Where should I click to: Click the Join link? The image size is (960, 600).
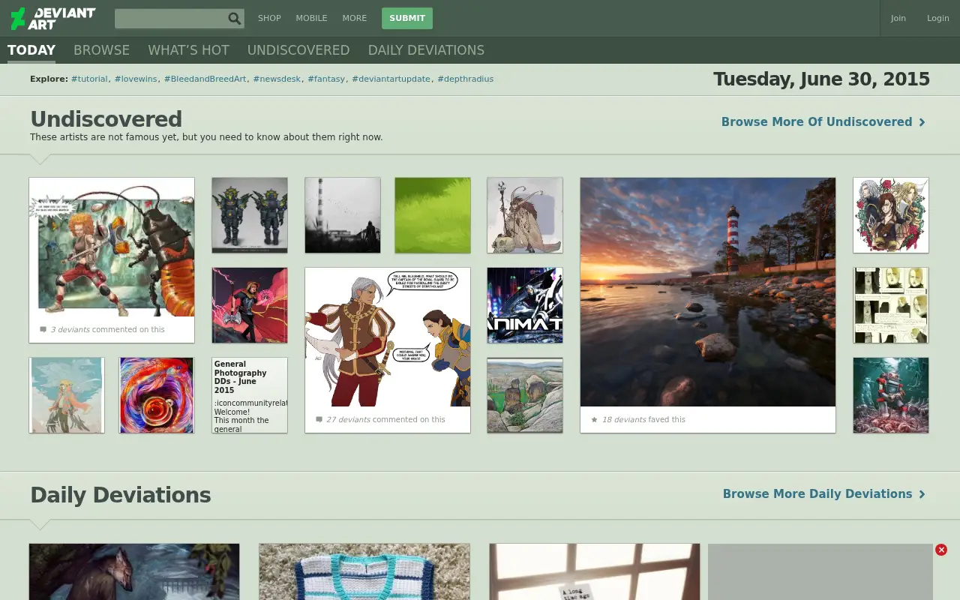tap(898, 18)
